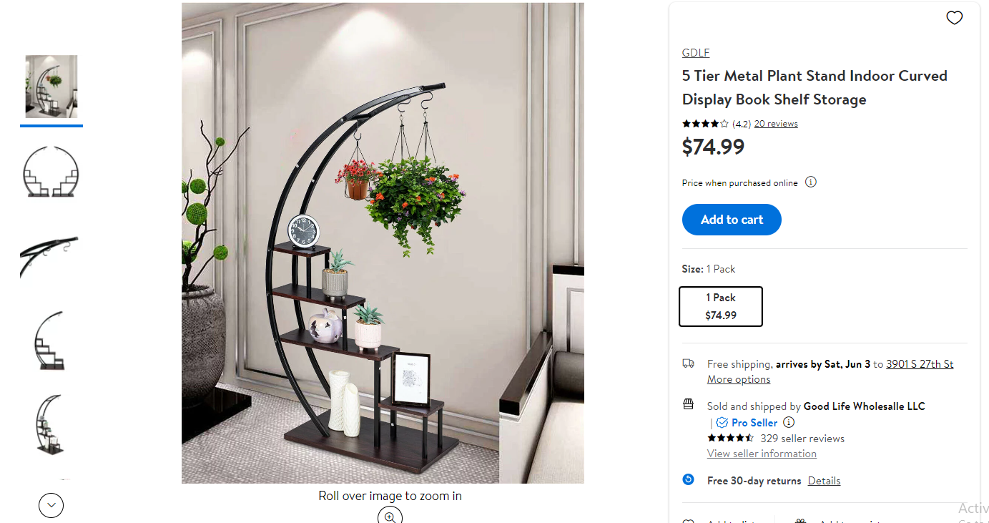The width and height of the screenshot is (989, 523).
Task: Expand more thumbnails with down chevron
Action: coord(51,505)
